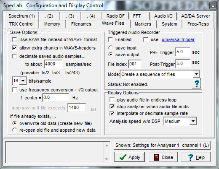Click the Apply button
Viewport: 219px width, 169px height.
click(129, 157)
